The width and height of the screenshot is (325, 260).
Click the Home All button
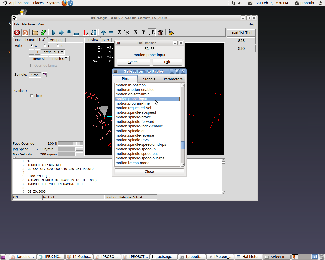pos(38,59)
